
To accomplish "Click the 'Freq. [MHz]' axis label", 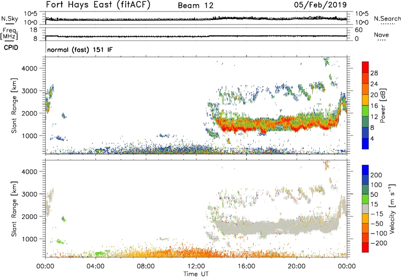I will (x=9, y=33).
